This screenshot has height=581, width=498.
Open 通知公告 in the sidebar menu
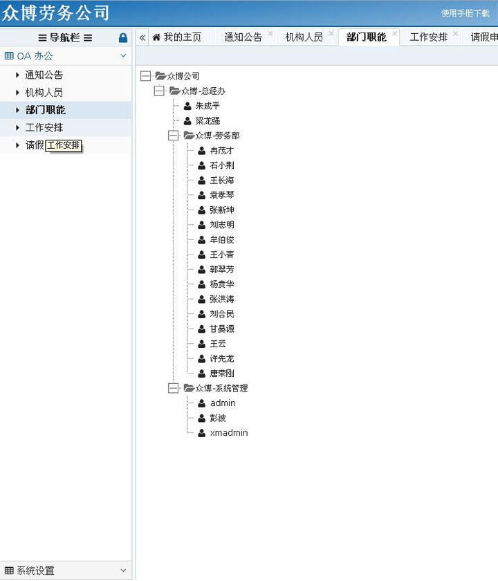pos(44,75)
